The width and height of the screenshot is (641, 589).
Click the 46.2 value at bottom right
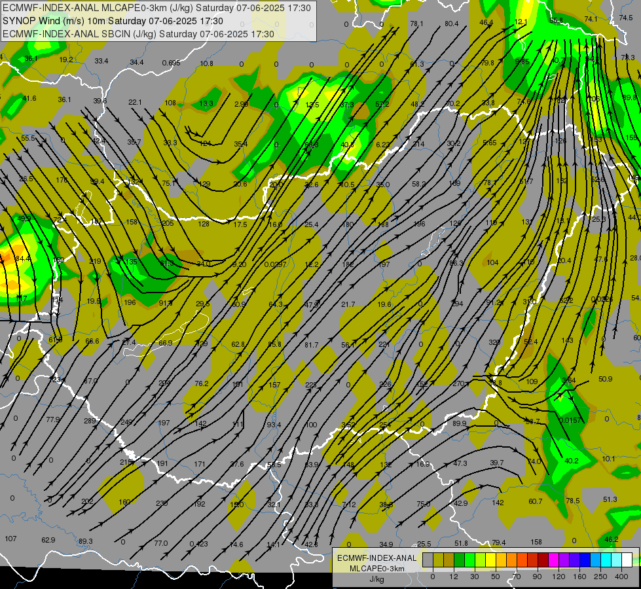611,539
